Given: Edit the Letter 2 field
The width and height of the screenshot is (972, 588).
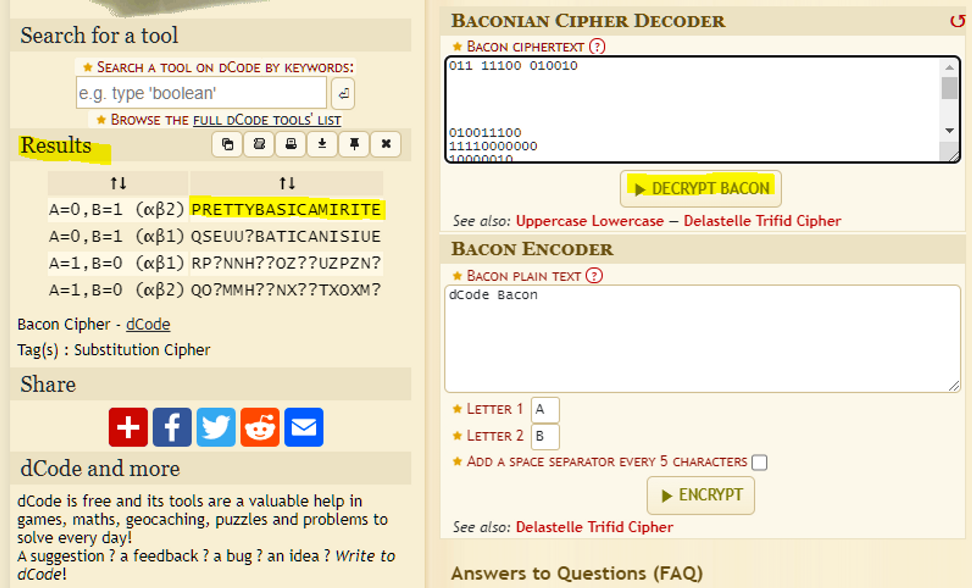Looking at the screenshot, I should pyautogui.click(x=545, y=436).
